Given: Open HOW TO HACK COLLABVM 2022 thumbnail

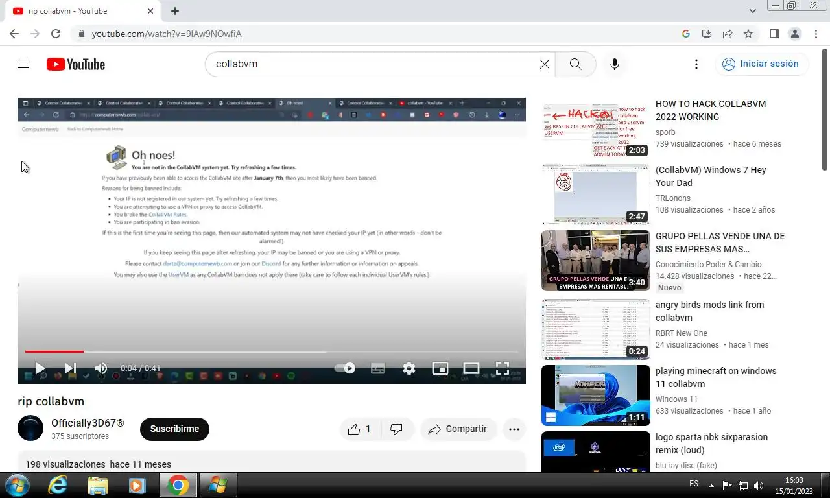Looking at the screenshot, I should pyautogui.click(x=595, y=128).
